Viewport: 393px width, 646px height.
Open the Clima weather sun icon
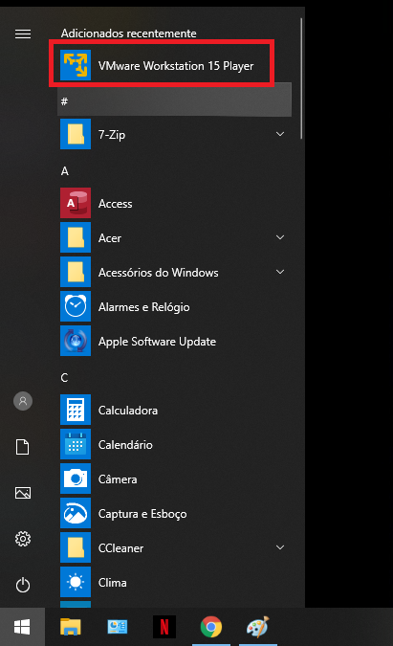point(76,582)
